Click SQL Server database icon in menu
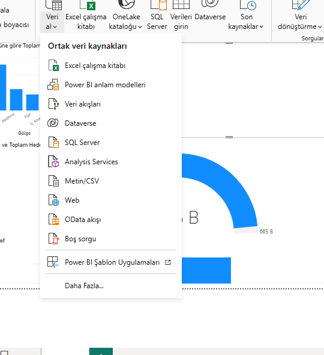Viewport: 324px width, 355px height. (x=54, y=143)
